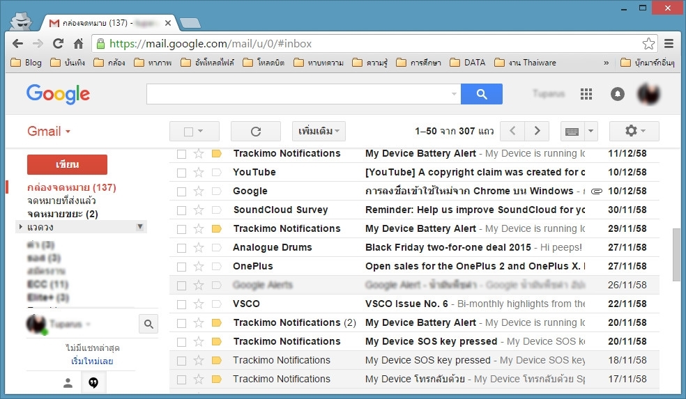
Task: Open Gmail settings gear menu
Action: click(634, 131)
